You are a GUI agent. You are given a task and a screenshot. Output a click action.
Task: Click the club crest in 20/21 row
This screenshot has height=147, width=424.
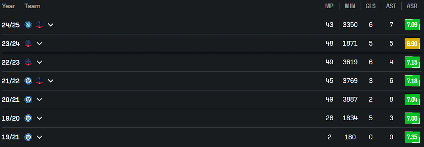click(x=28, y=100)
